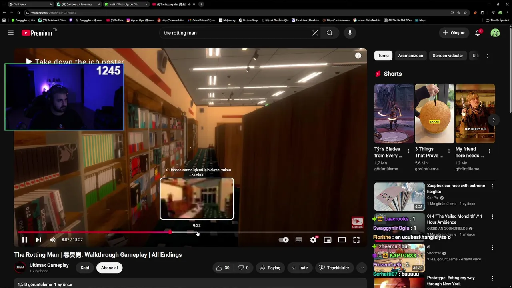Switch to Watch clips on Kick tab
This screenshot has height=288, width=512.
tap(126, 4)
